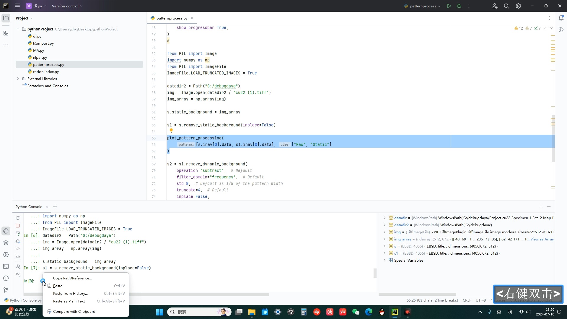Click the UTF-8 encoding widget
Image resolution: width=567 pixels, height=319 pixels.
click(x=481, y=300)
